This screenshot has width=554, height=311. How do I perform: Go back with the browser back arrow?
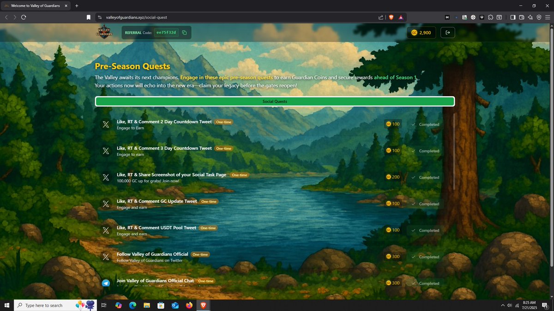click(6, 18)
